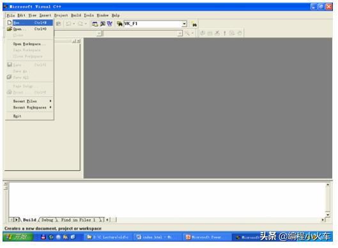Switch to the Debug output tab
This screenshot has width=338, height=248.
47,220
